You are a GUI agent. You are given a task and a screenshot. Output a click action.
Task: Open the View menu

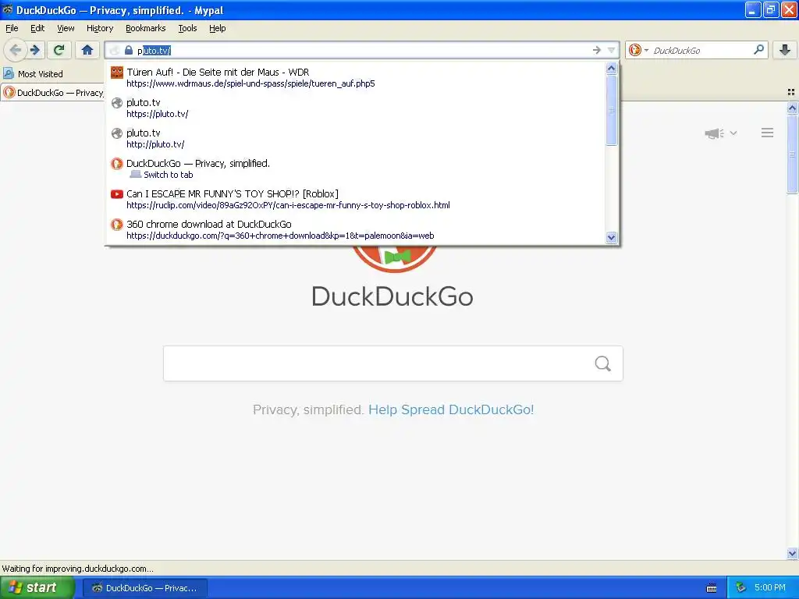click(66, 28)
